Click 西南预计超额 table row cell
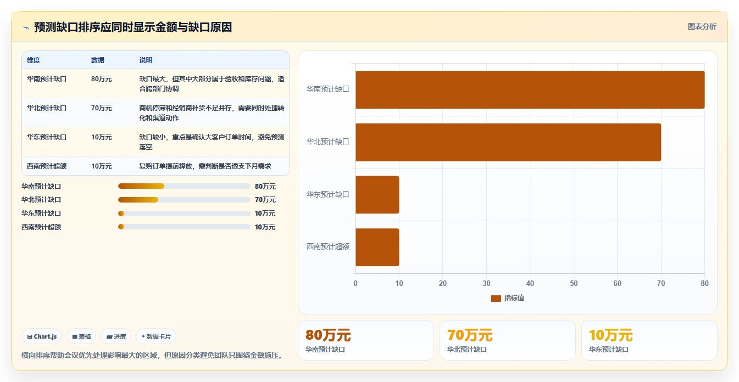 point(47,166)
